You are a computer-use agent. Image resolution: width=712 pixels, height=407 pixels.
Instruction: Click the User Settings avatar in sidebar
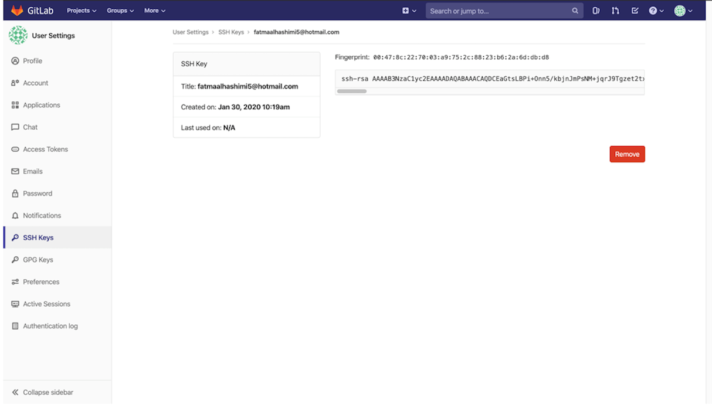click(x=18, y=35)
